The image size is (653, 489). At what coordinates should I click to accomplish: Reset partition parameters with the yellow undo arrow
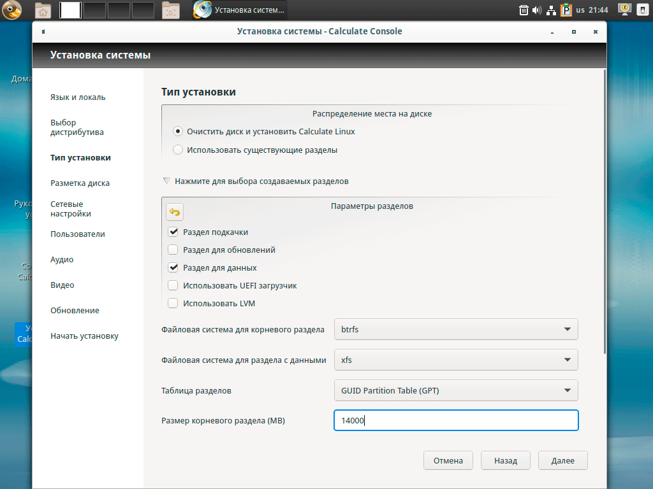[175, 212]
